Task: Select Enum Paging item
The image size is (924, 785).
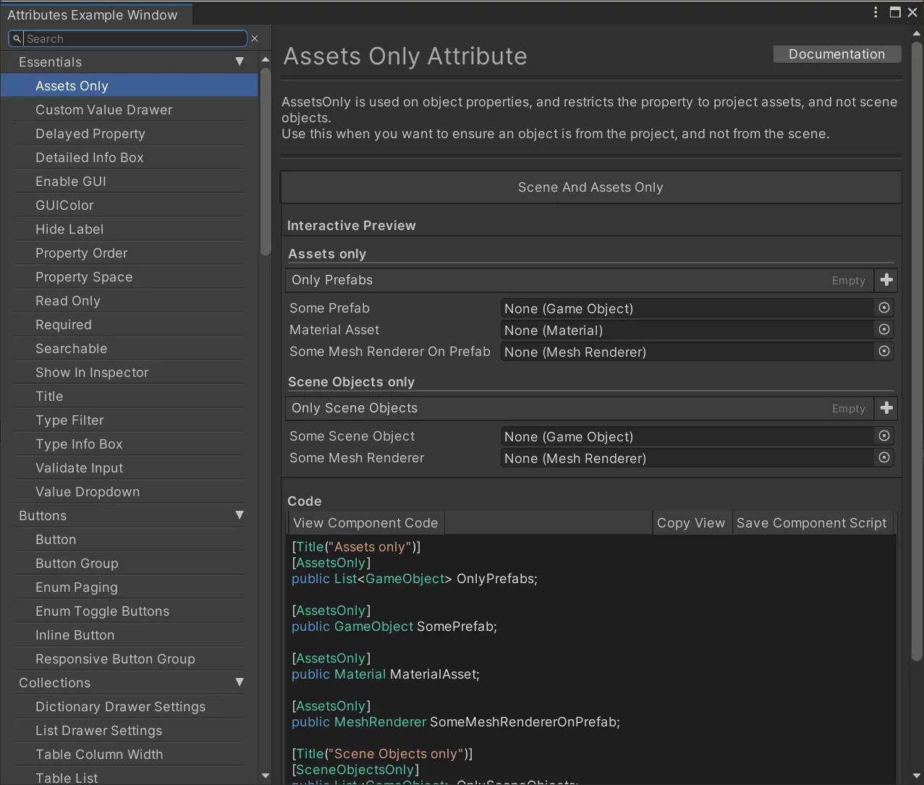Action: [130, 587]
